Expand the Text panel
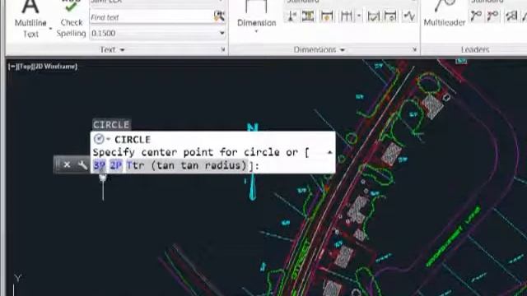 [112, 49]
